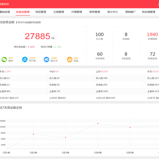Switch to the 统计中心 tab
This screenshot has height=159, width=159.
(x=113, y=12)
